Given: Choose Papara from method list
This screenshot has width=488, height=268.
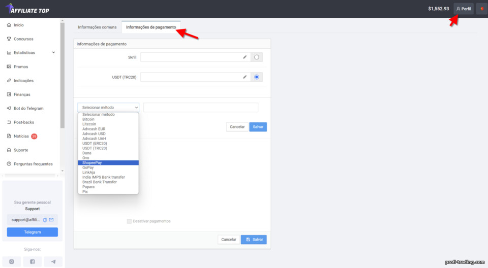Looking at the screenshot, I should (108, 187).
